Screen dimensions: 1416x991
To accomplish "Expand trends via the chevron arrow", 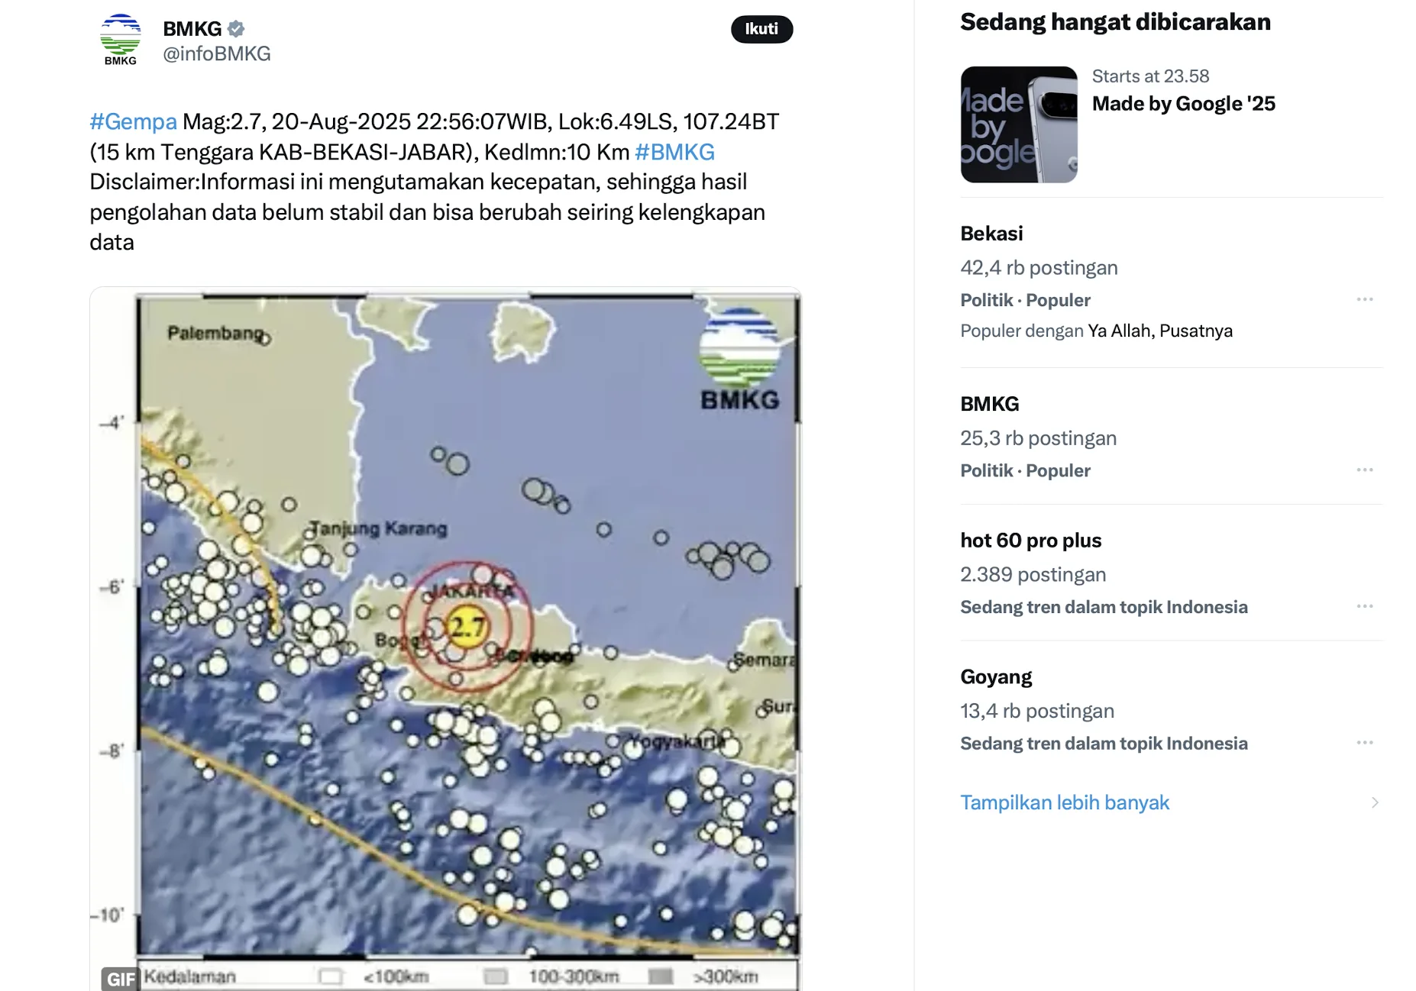I will (1375, 802).
